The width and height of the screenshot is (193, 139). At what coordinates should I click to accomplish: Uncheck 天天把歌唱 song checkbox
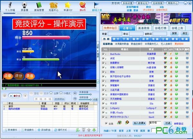pos(103,99)
